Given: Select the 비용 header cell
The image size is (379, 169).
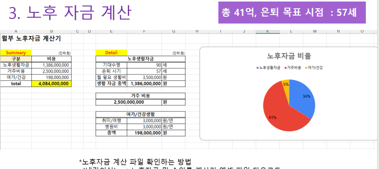Looking at the screenshot, I should point(52,59).
